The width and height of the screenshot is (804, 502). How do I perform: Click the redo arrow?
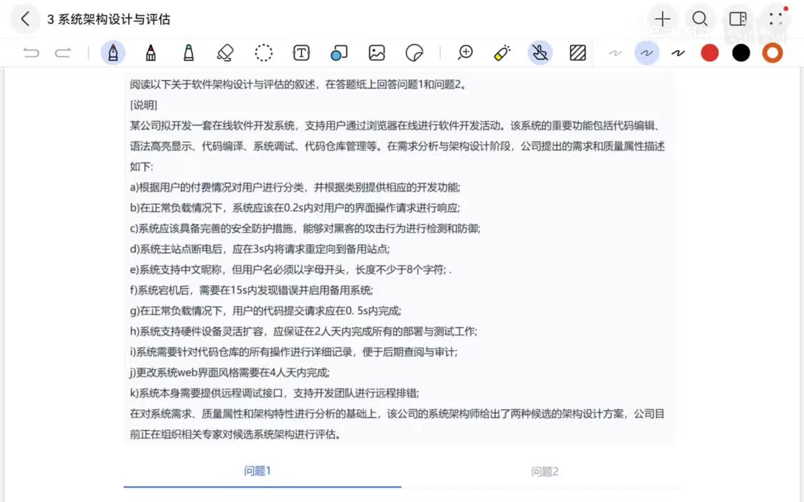(x=63, y=53)
